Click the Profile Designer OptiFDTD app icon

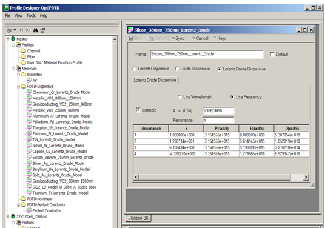(7, 8)
